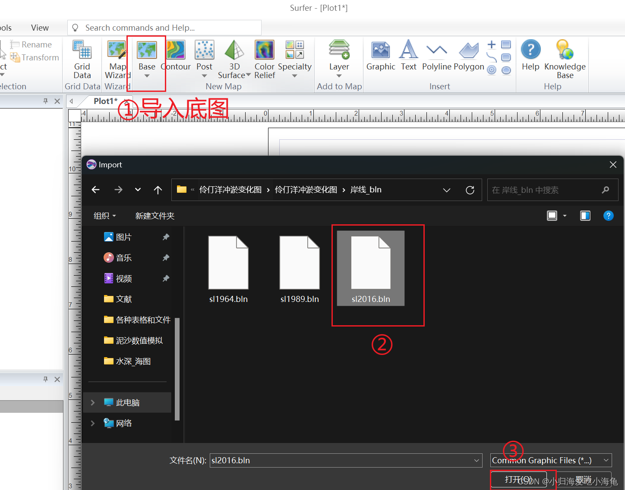Screen dimensions: 625x490
Task: Switch to the Plot1 document tab
Action: [x=105, y=101]
